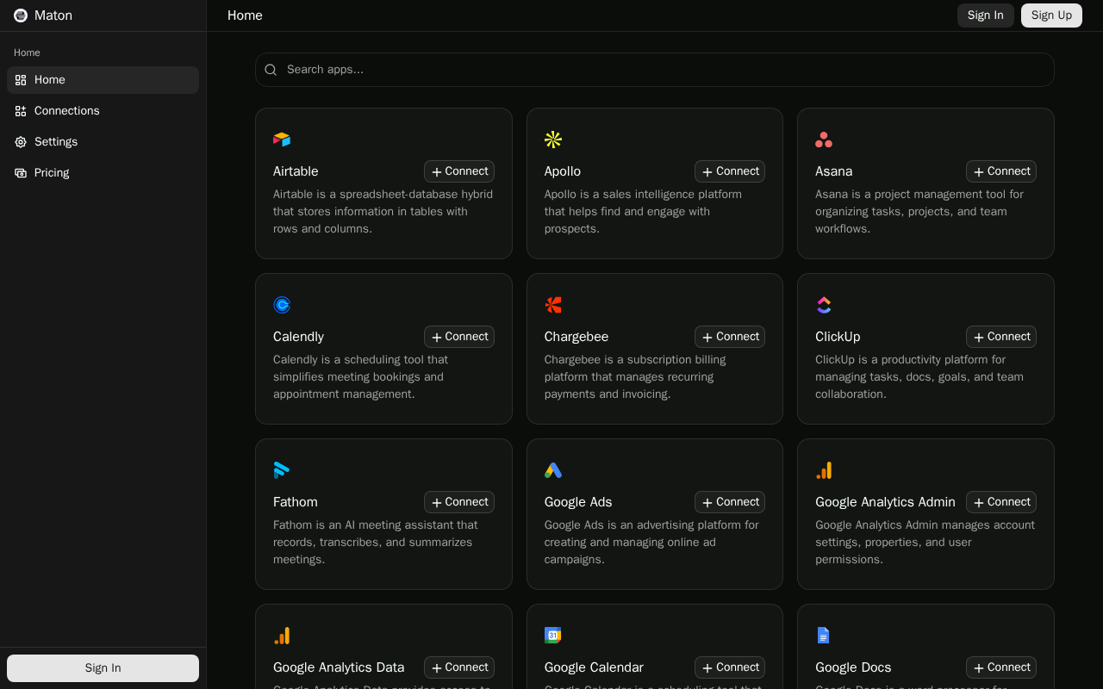Click the Asana three-dot logo
Image resolution: width=1103 pixels, height=689 pixels.
coord(824,140)
